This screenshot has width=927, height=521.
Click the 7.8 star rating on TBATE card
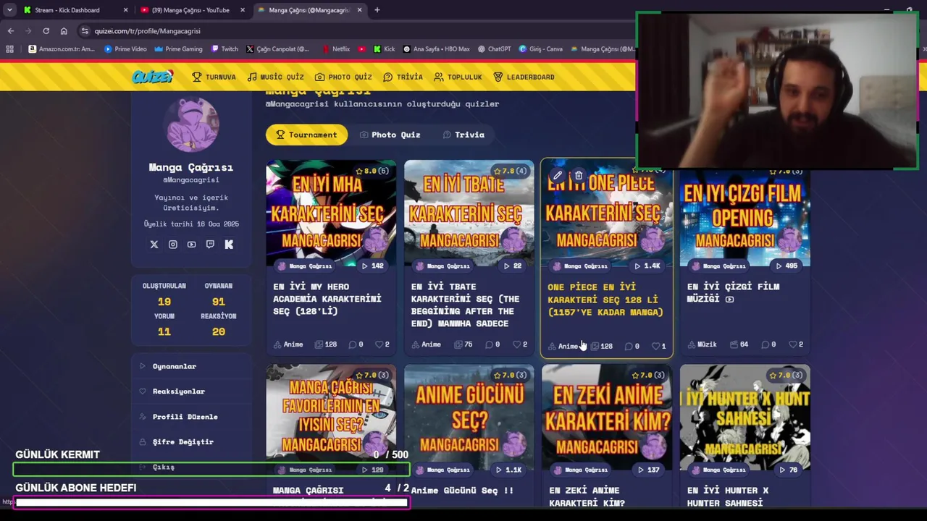(x=511, y=171)
